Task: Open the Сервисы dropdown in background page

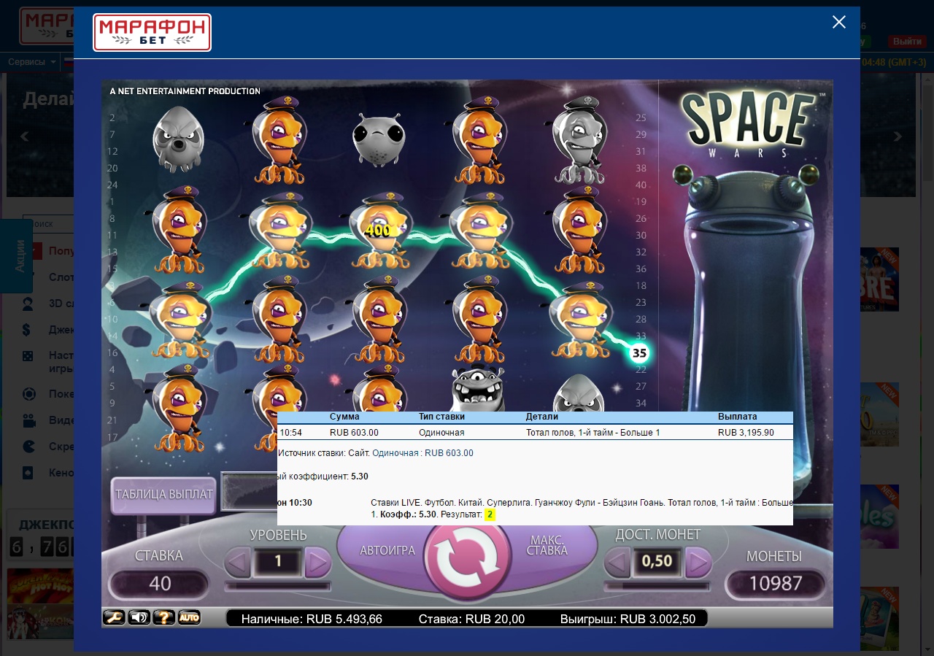Action: [32, 62]
